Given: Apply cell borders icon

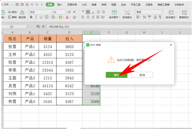Looking at the screenshot, I should pyautogui.click(x=46, y=17).
